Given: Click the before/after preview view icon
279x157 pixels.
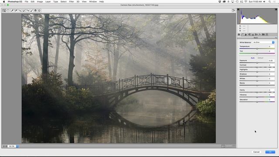Looking at the screenshot, I should 223,146.
